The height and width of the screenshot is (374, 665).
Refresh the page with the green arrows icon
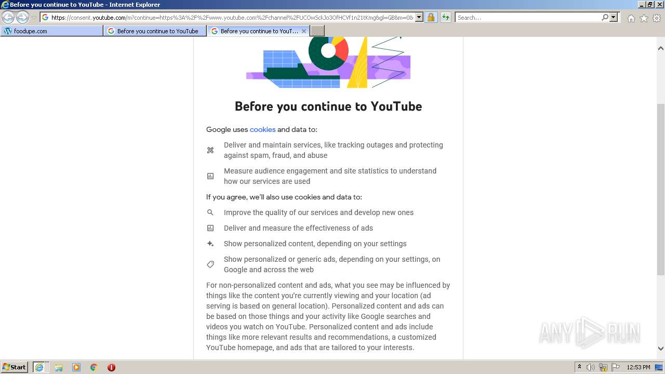pos(446,17)
